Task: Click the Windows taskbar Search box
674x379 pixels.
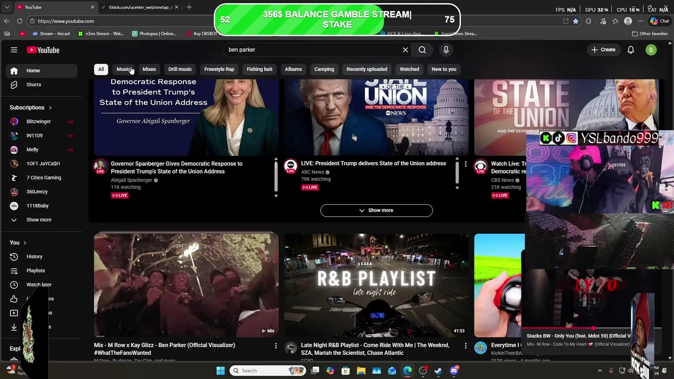Action: coord(269,371)
